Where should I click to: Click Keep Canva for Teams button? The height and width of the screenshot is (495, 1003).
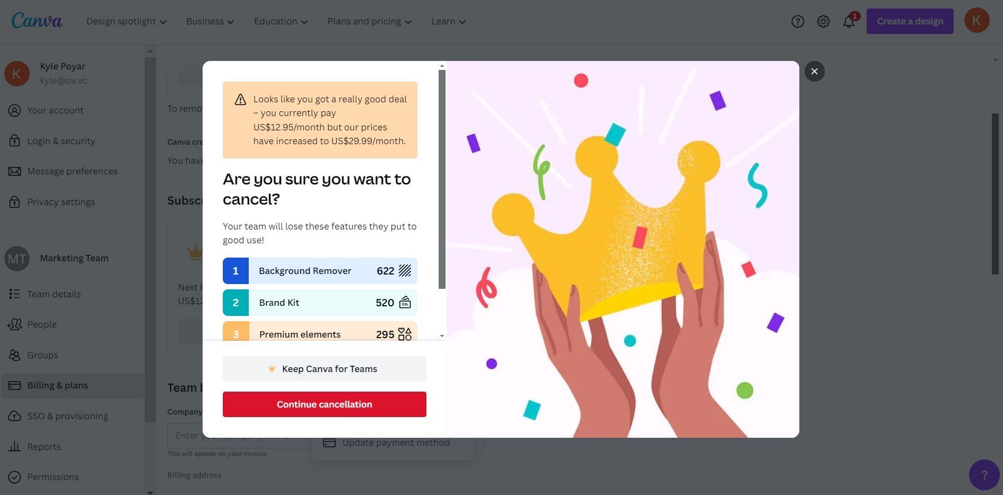(x=325, y=369)
